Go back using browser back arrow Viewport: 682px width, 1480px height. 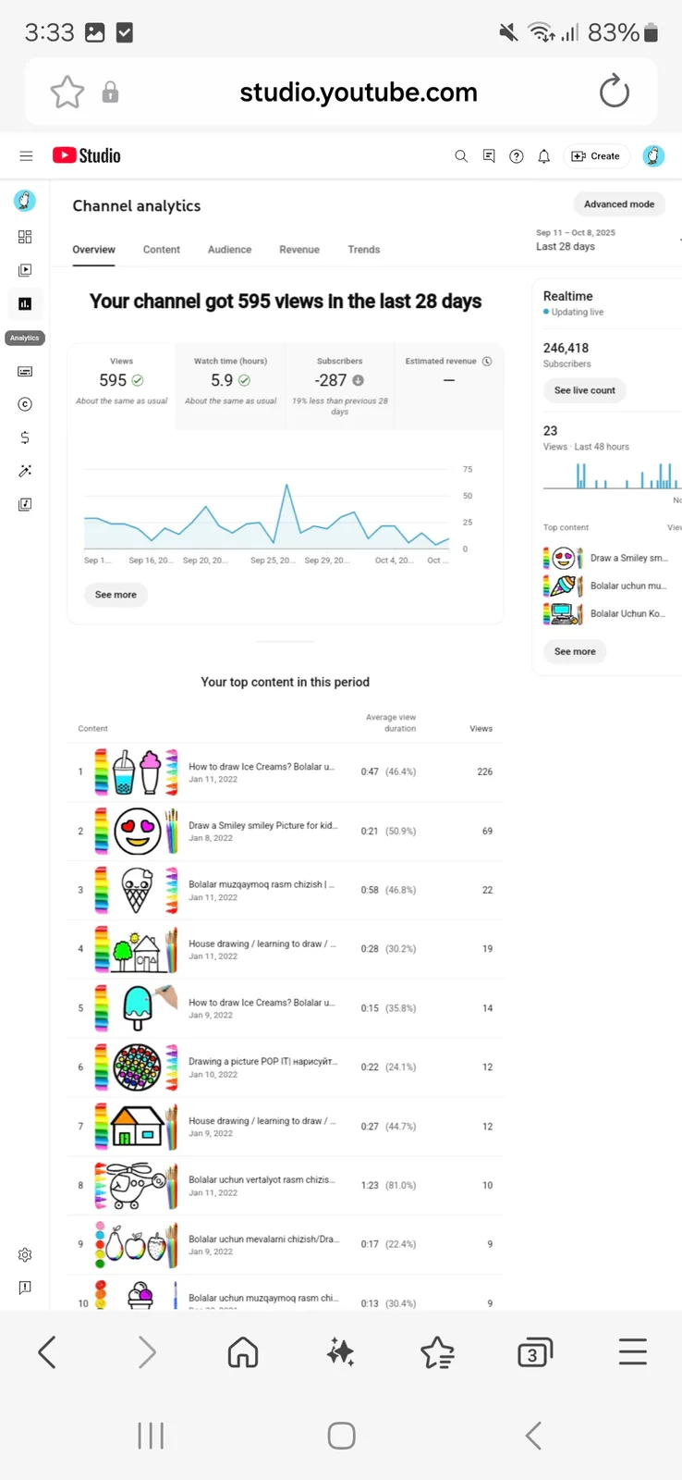(x=47, y=1352)
